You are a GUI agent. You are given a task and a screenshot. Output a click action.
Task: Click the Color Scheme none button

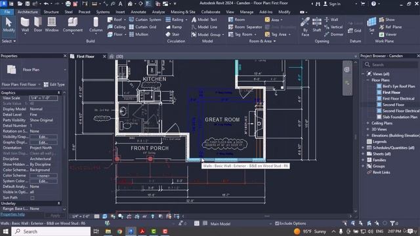pyautogui.click(x=43, y=176)
